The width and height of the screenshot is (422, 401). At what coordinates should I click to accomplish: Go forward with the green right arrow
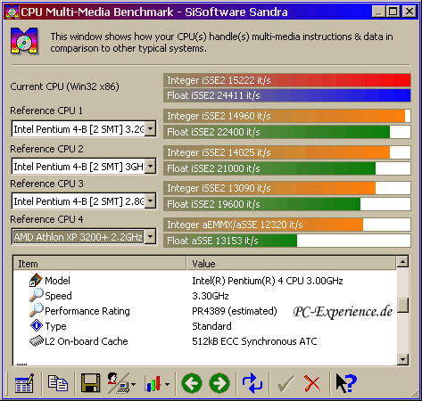tap(219, 383)
